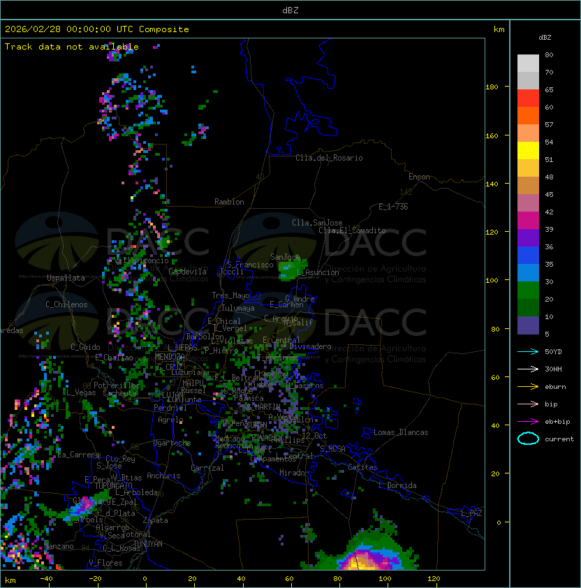The height and width of the screenshot is (588, 581).
Task: Click the -40 km tick on bottom axis
Action: click(46, 579)
